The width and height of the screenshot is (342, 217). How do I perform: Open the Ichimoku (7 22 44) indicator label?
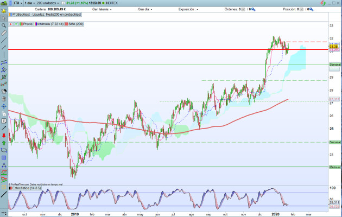tap(49, 24)
